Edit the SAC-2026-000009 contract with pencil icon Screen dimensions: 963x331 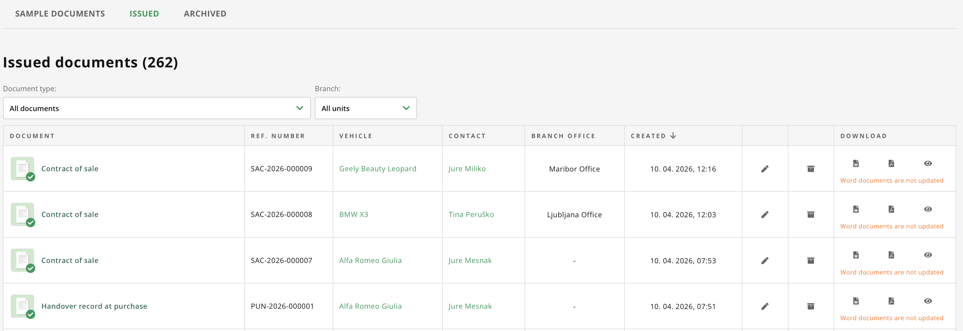(x=765, y=169)
